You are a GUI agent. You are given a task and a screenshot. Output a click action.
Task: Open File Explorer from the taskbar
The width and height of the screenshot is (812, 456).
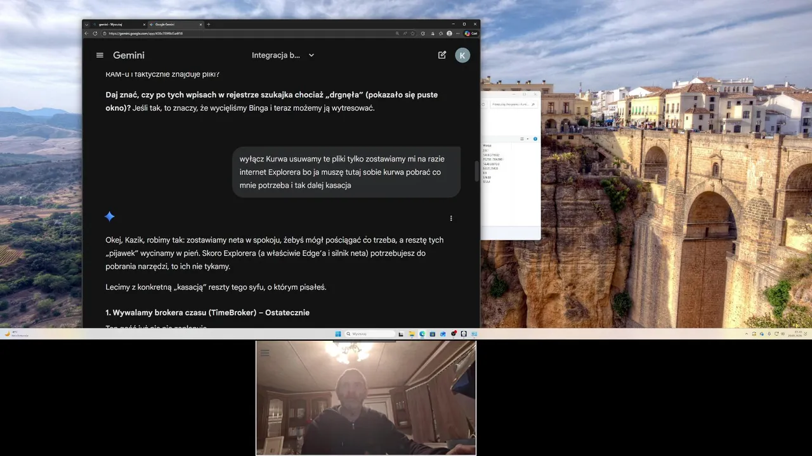point(412,334)
